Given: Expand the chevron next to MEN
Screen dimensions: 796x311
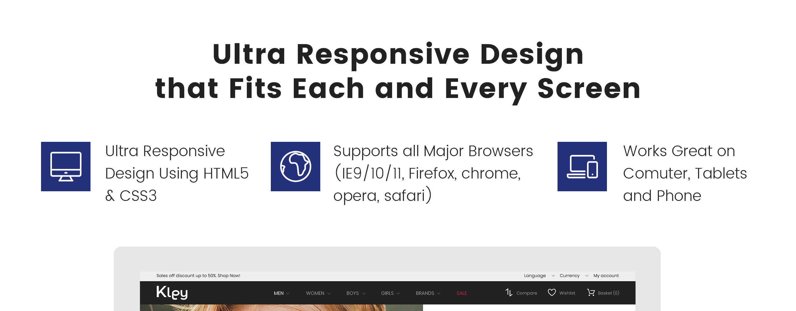Looking at the screenshot, I should click(x=288, y=294).
